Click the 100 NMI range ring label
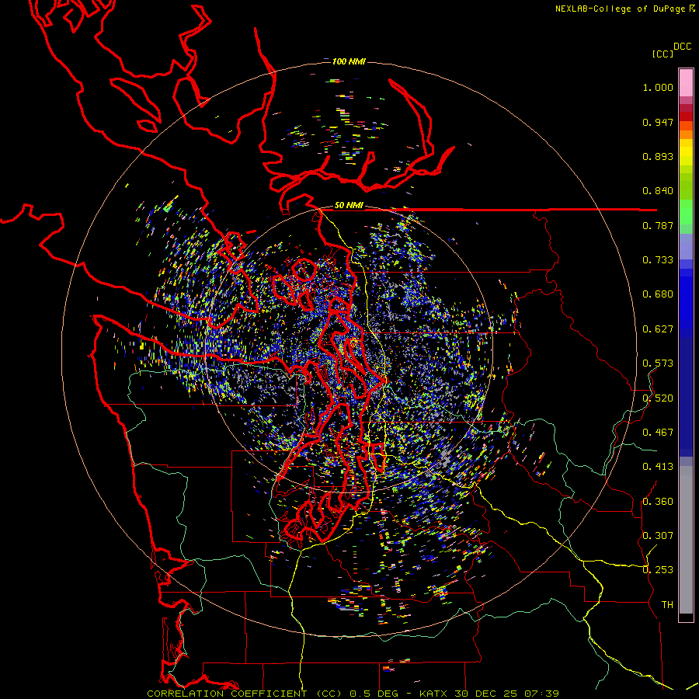This screenshot has height=699, width=699. click(349, 61)
